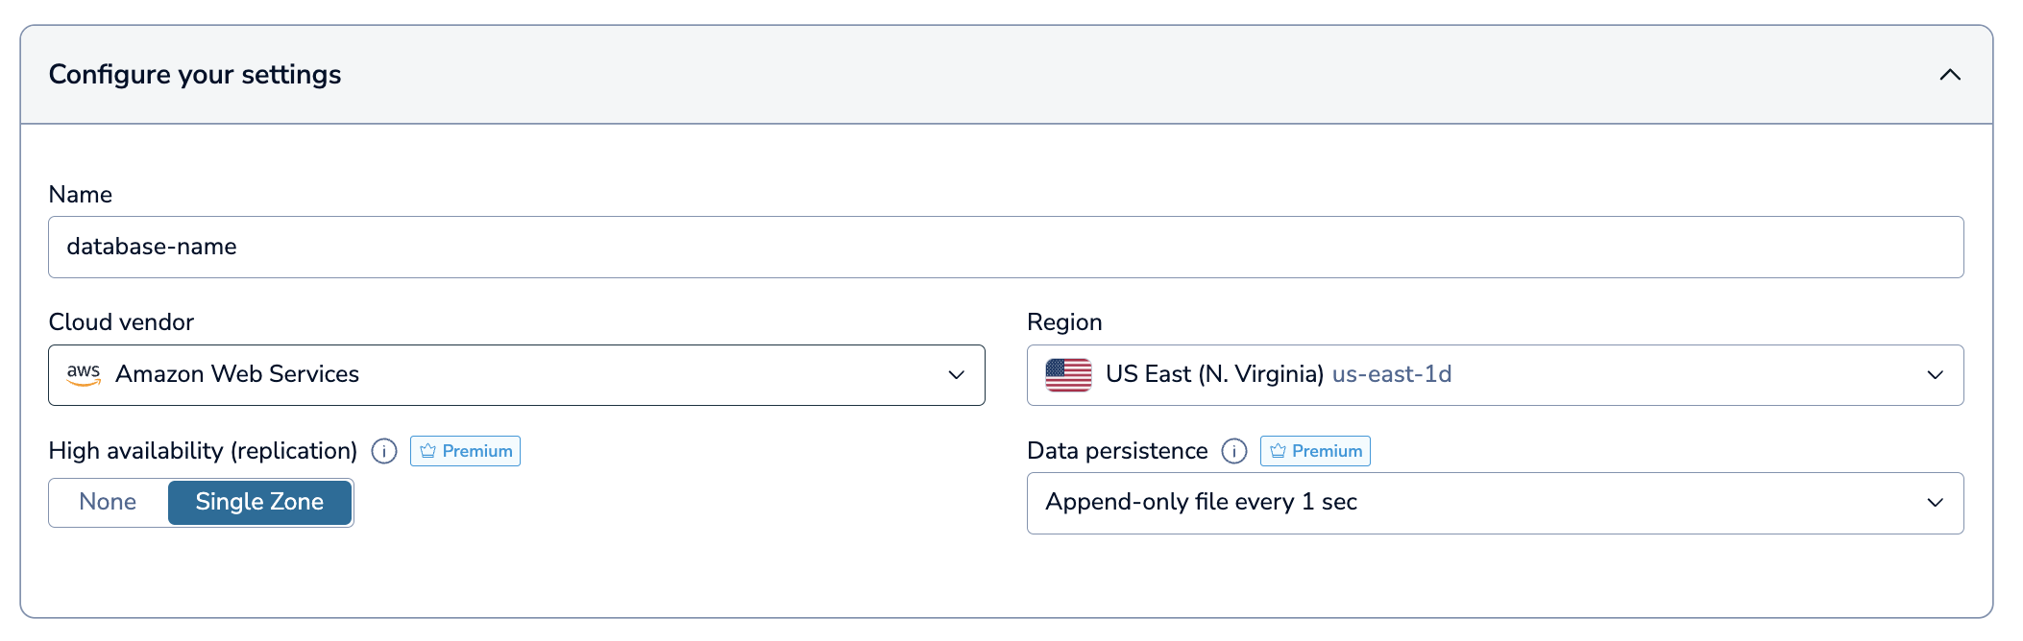Click Data persistence info icon

click(x=1234, y=451)
